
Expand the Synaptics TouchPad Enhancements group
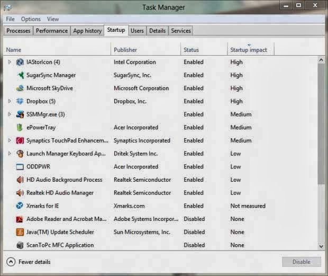click(x=10, y=140)
